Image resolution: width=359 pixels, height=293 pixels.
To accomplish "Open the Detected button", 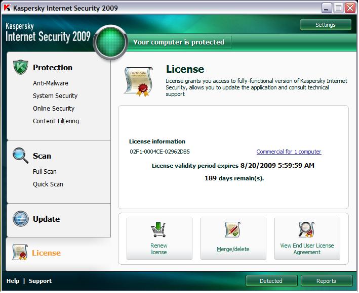I will pos(271,281).
